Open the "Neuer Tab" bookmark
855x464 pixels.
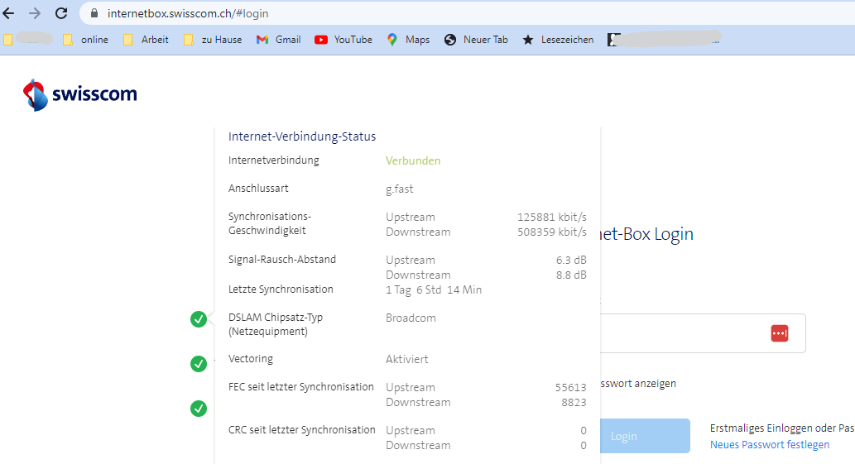point(476,40)
